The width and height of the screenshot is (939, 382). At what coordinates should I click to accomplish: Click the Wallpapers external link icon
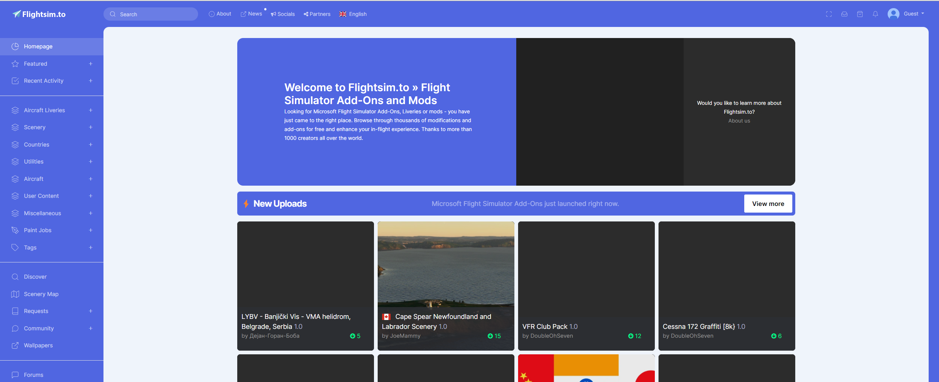(x=15, y=345)
